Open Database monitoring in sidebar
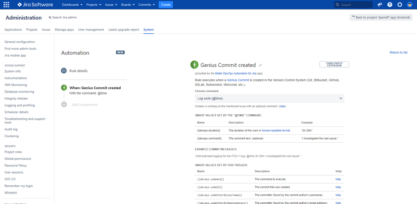The height and width of the screenshot is (204, 417). (19, 92)
